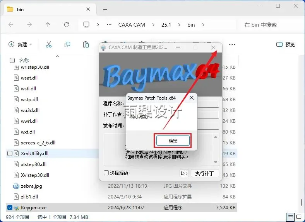Expand chevron after bin breadcrumb

[x=203, y=25]
